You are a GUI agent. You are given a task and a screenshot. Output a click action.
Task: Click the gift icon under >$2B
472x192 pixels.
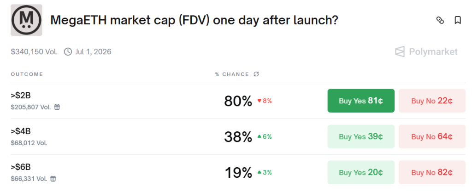tap(57, 107)
